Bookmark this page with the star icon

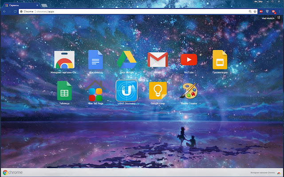255,12
